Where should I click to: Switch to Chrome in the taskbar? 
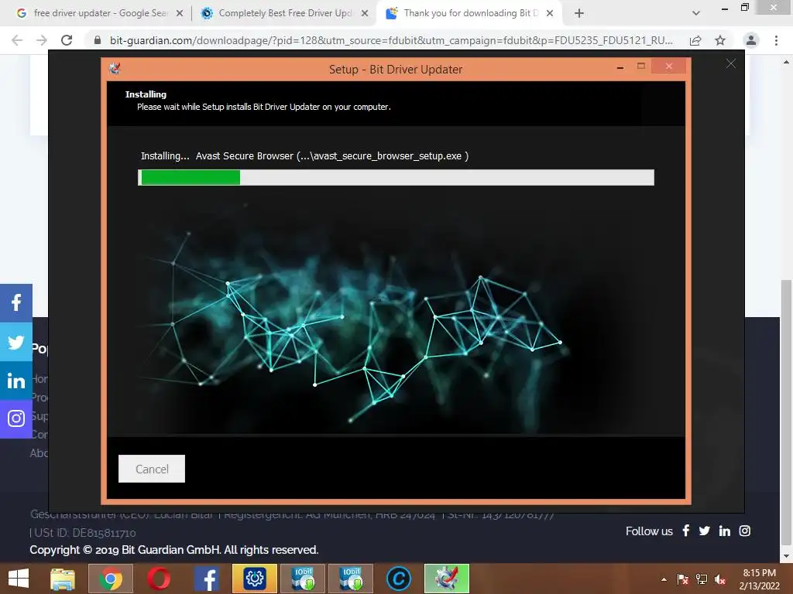(110, 579)
